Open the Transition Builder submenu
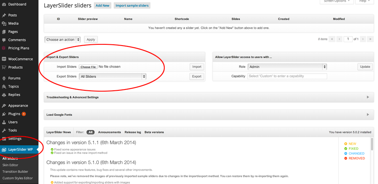Screen dimensions: 378x184 (15, 171)
